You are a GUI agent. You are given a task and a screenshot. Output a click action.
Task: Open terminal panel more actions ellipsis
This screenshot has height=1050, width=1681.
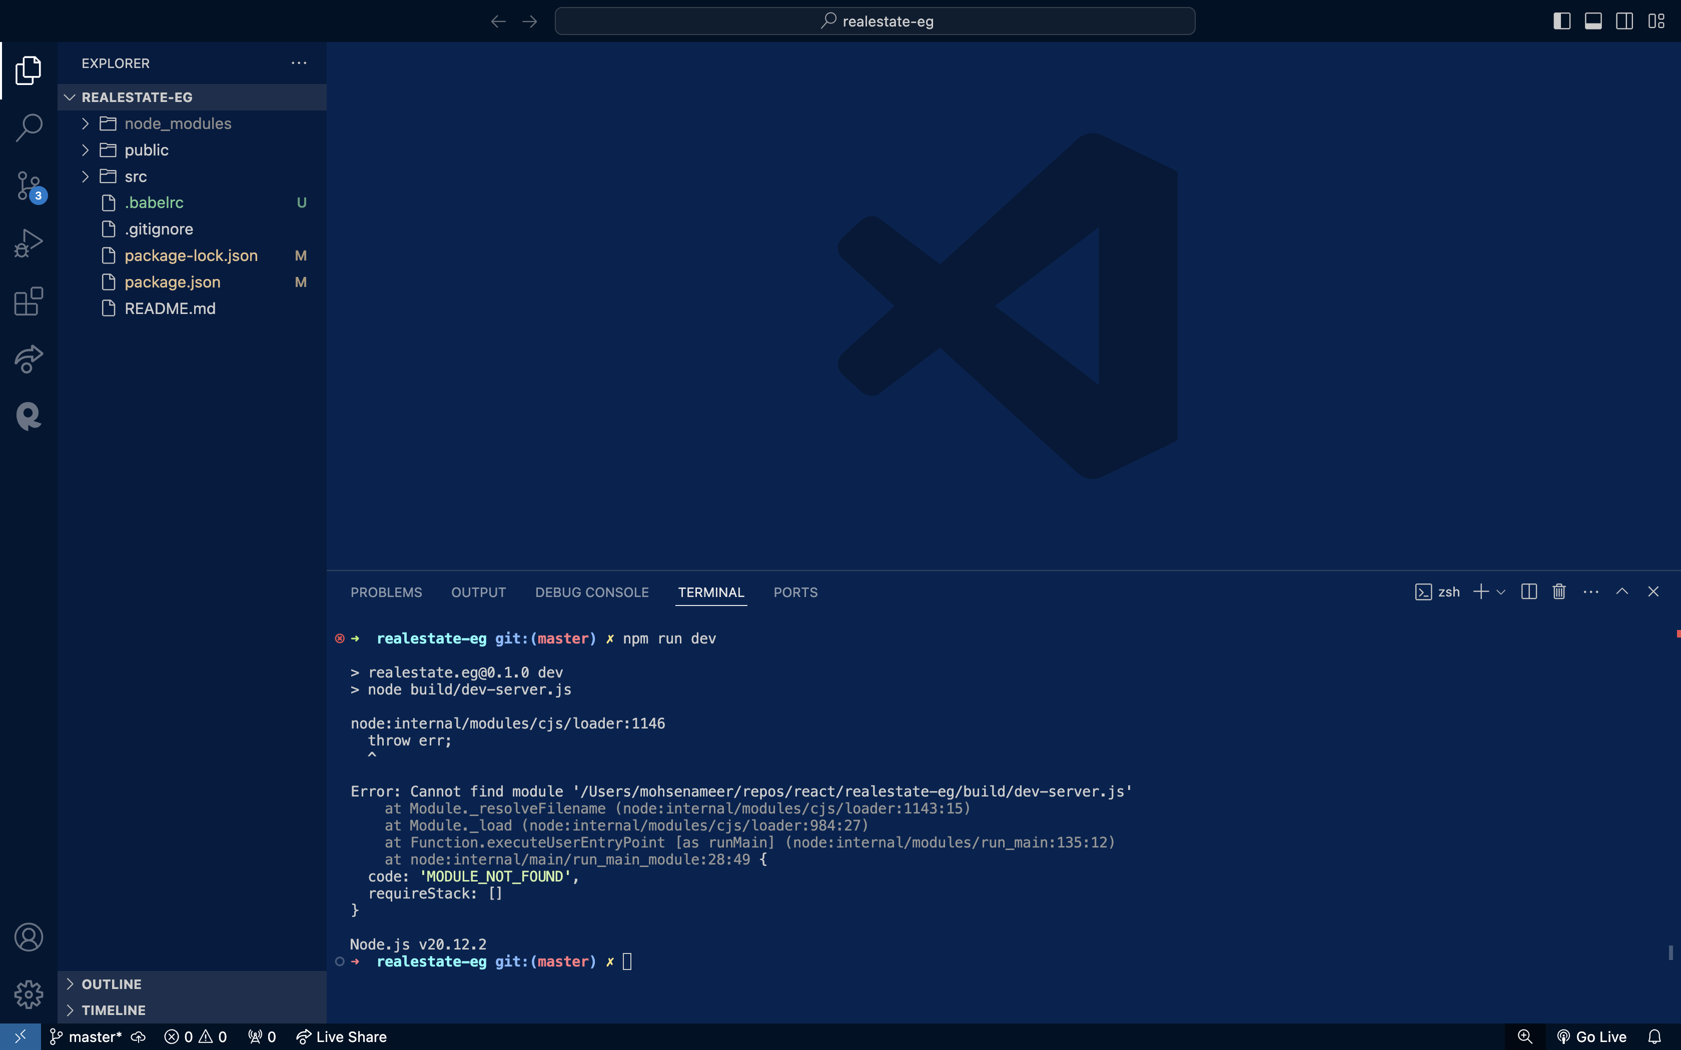[1591, 591]
